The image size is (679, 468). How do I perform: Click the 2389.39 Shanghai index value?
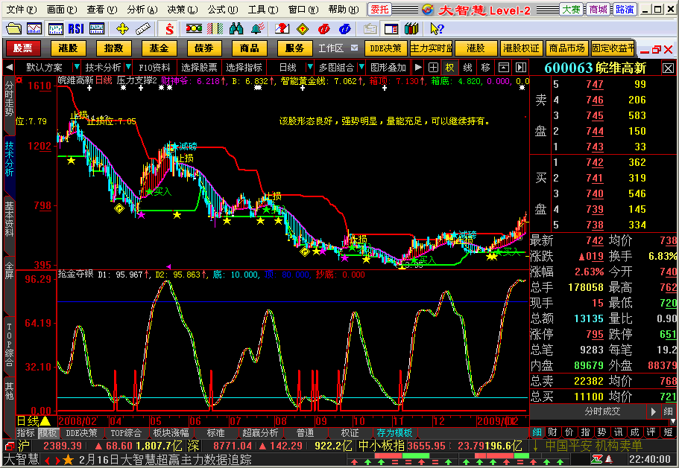coord(63,446)
